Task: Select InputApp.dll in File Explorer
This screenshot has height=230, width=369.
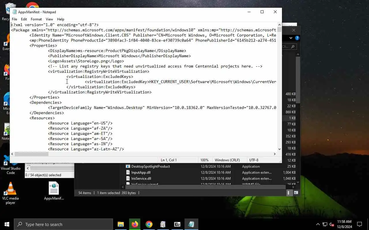Action: coord(141,172)
